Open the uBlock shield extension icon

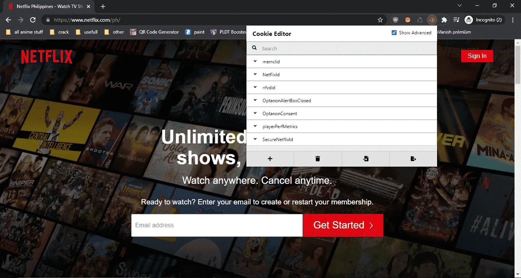tap(396, 20)
